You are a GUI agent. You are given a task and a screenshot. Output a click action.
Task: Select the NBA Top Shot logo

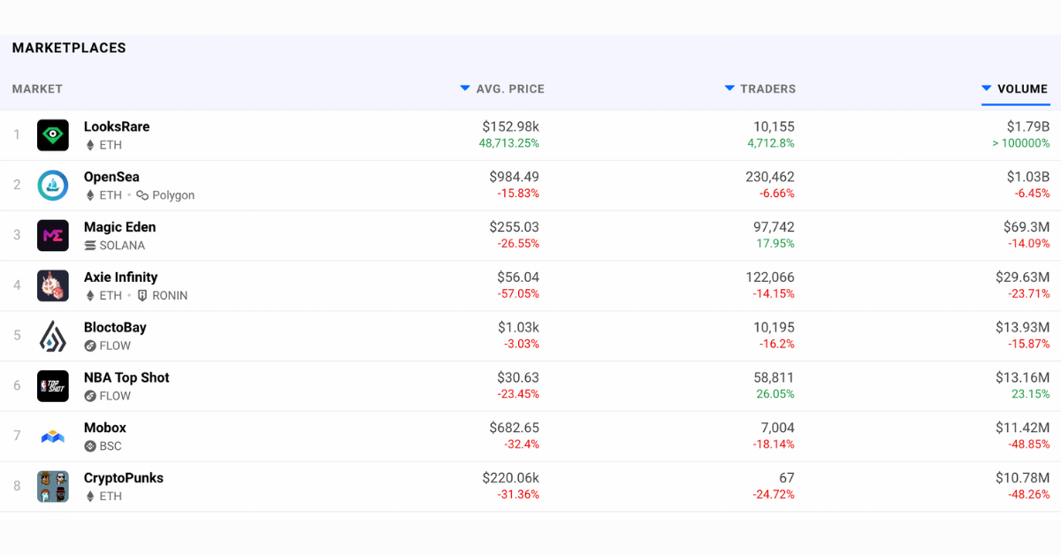click(53, 386)
